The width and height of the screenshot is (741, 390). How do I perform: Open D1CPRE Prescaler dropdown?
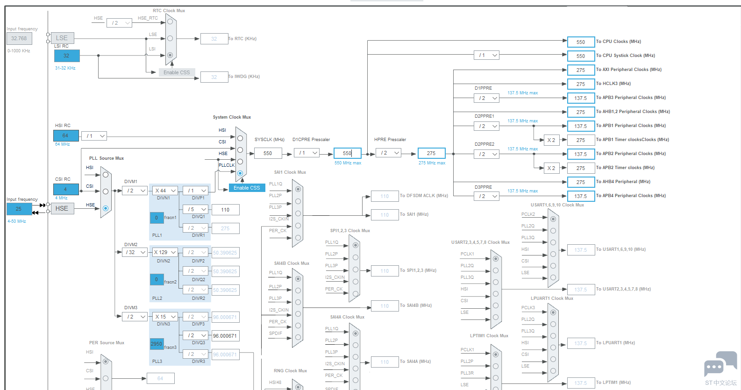point(306,153)
